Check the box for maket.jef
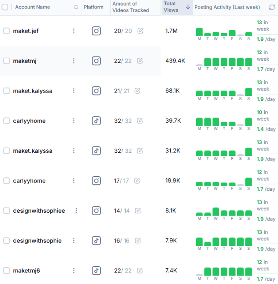Viewport: 278px width, 284px height. tap(6, 31)
